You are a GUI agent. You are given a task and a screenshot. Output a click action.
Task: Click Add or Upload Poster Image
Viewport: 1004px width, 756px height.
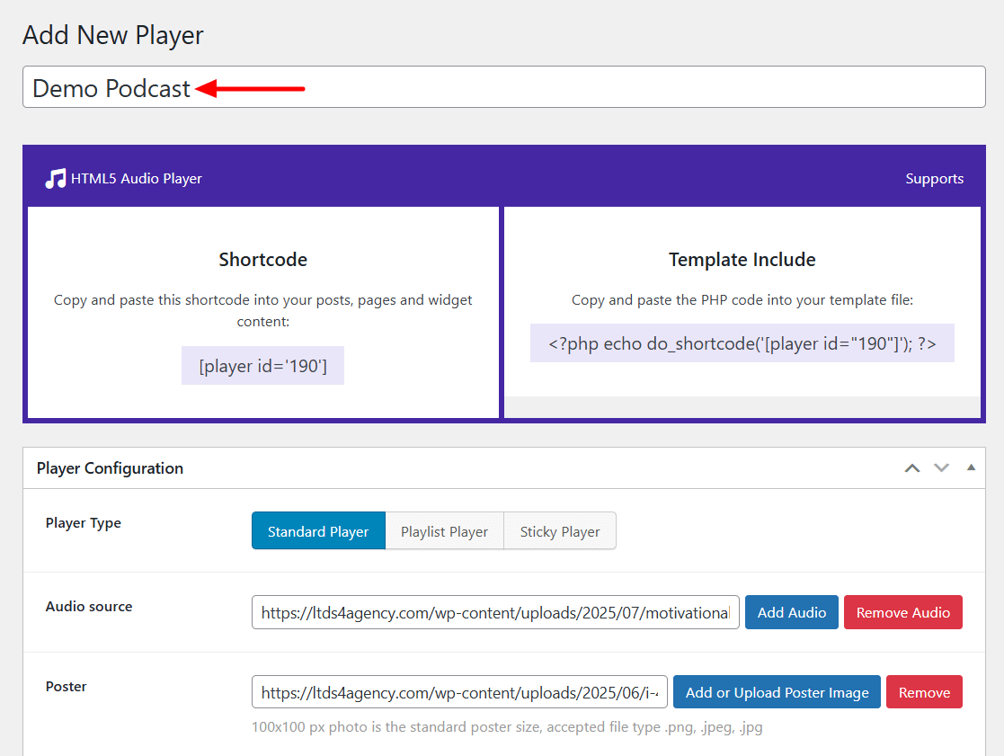[777, 692]
